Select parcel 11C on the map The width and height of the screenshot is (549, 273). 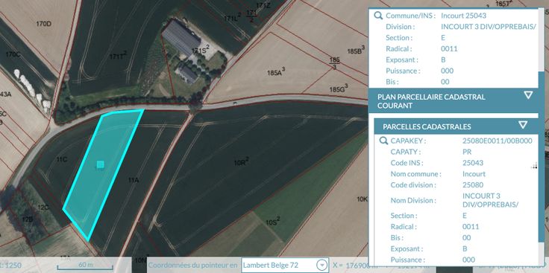[62, 159]
